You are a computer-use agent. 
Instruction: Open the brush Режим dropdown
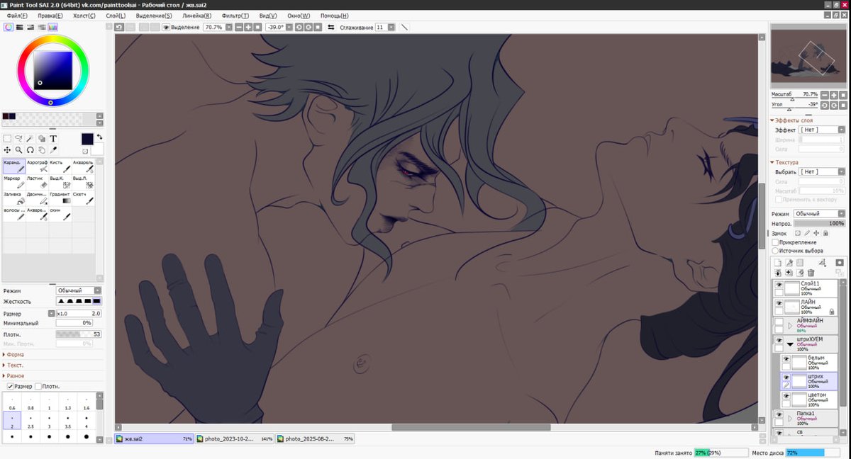tap(79, 290)
